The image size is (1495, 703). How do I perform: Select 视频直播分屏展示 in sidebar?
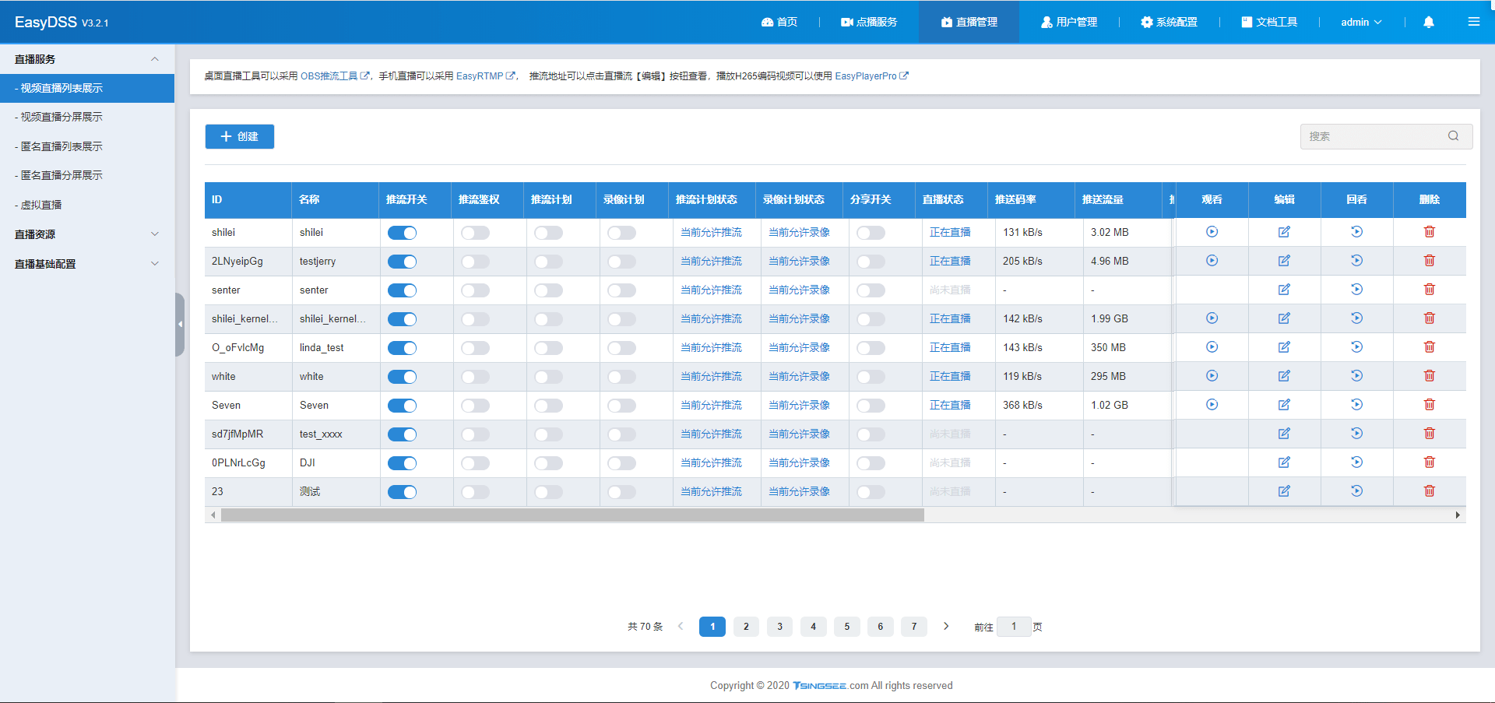(x=87, y=117)
